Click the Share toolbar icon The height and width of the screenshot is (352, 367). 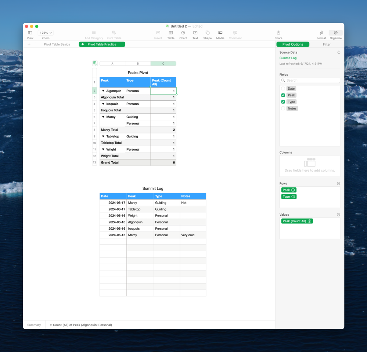278,33
